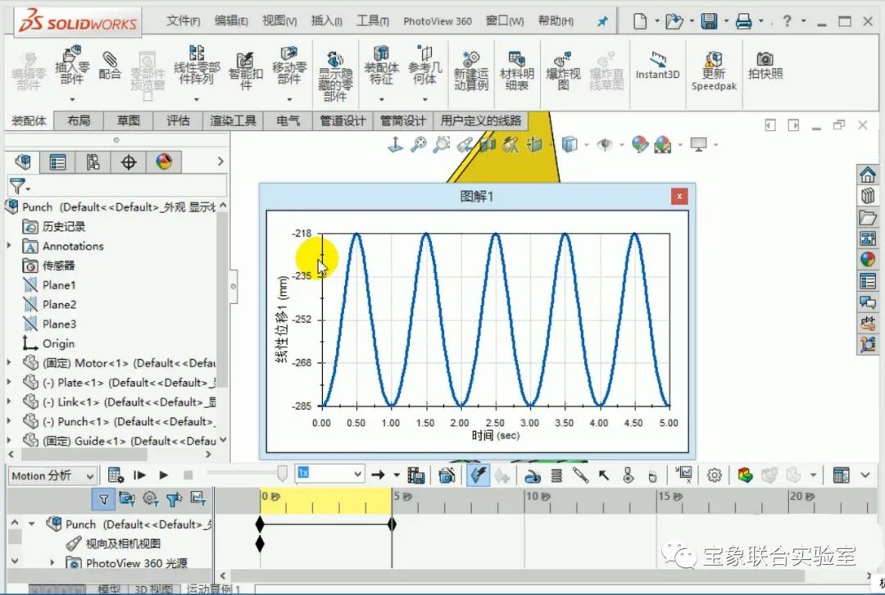The image size is (885, 595).
Task: Open playback mode arrow dropdown
Action: tap(397, 475)
